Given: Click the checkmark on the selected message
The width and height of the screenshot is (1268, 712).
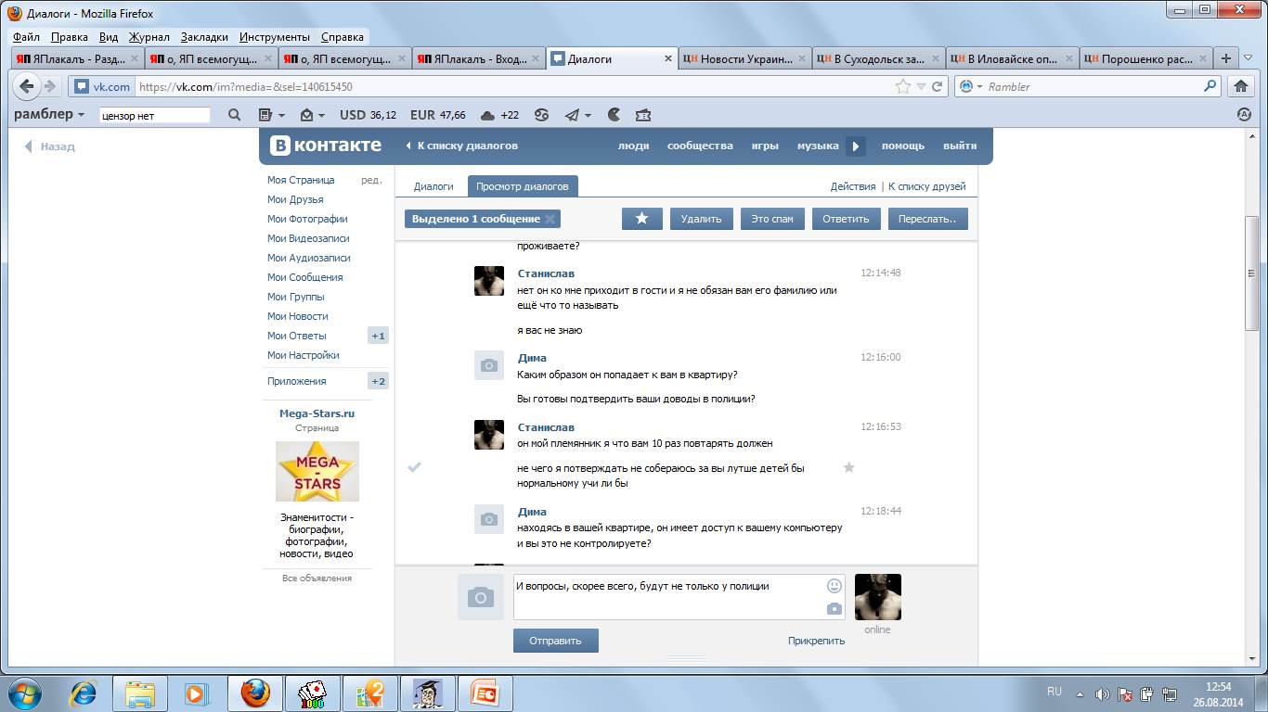Looking at the screenshot, I should 415,467.
